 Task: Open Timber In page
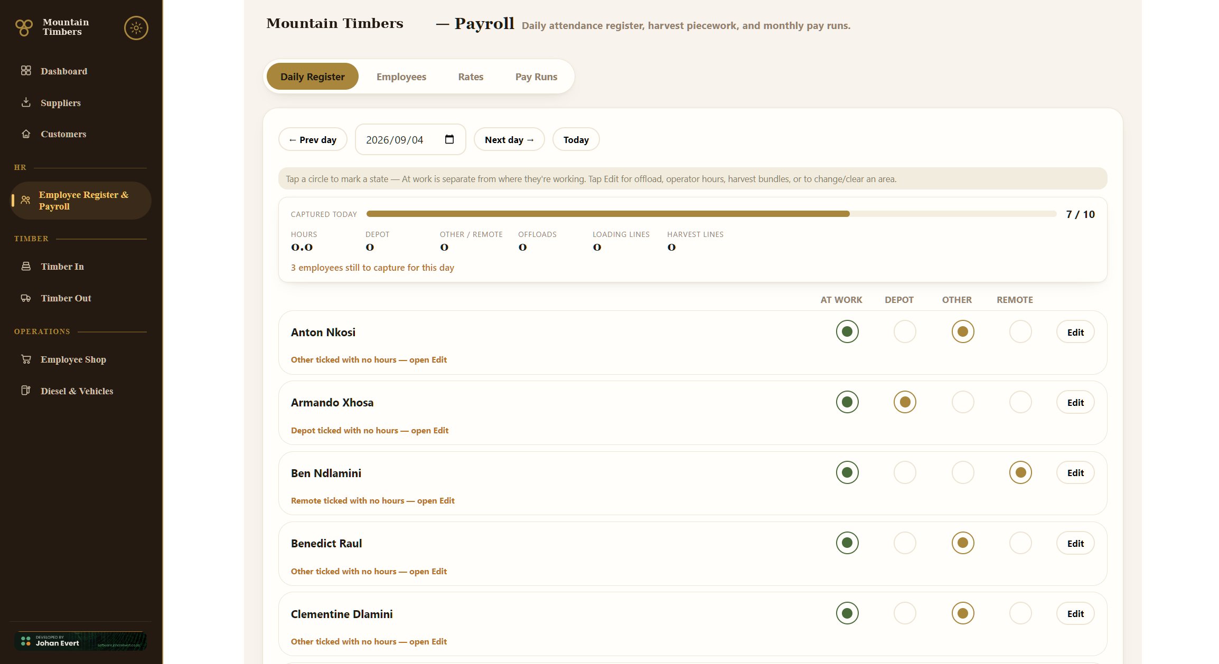coord(80,267)
